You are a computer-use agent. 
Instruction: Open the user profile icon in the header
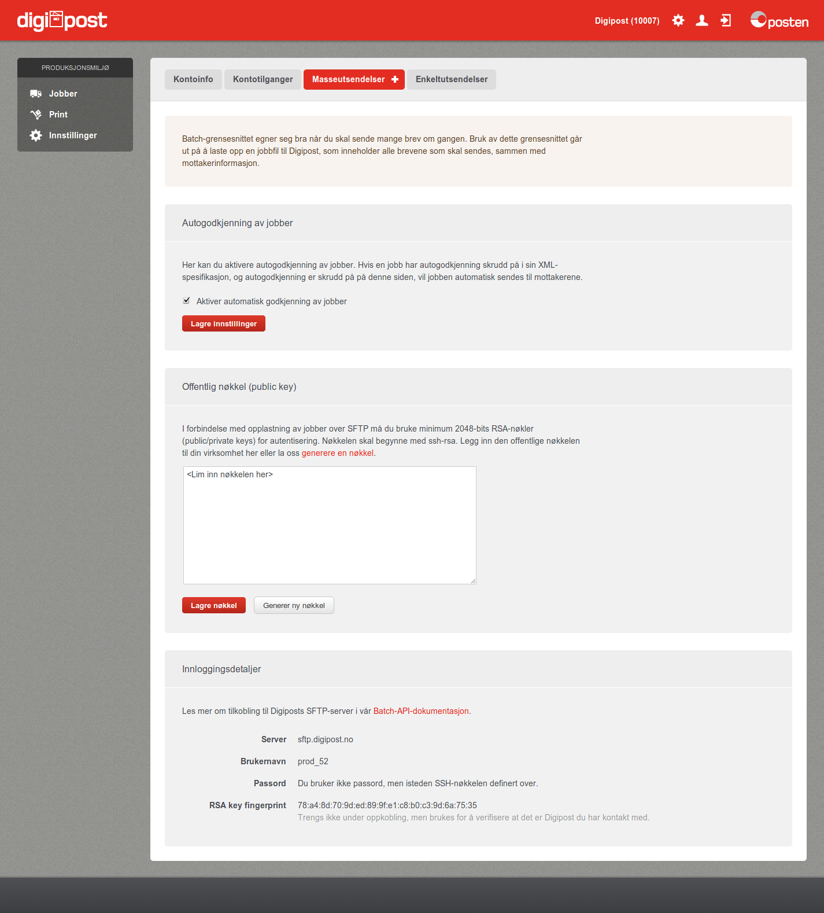702,21
